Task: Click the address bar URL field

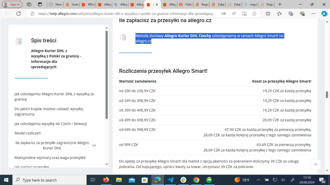Action: 127,13
